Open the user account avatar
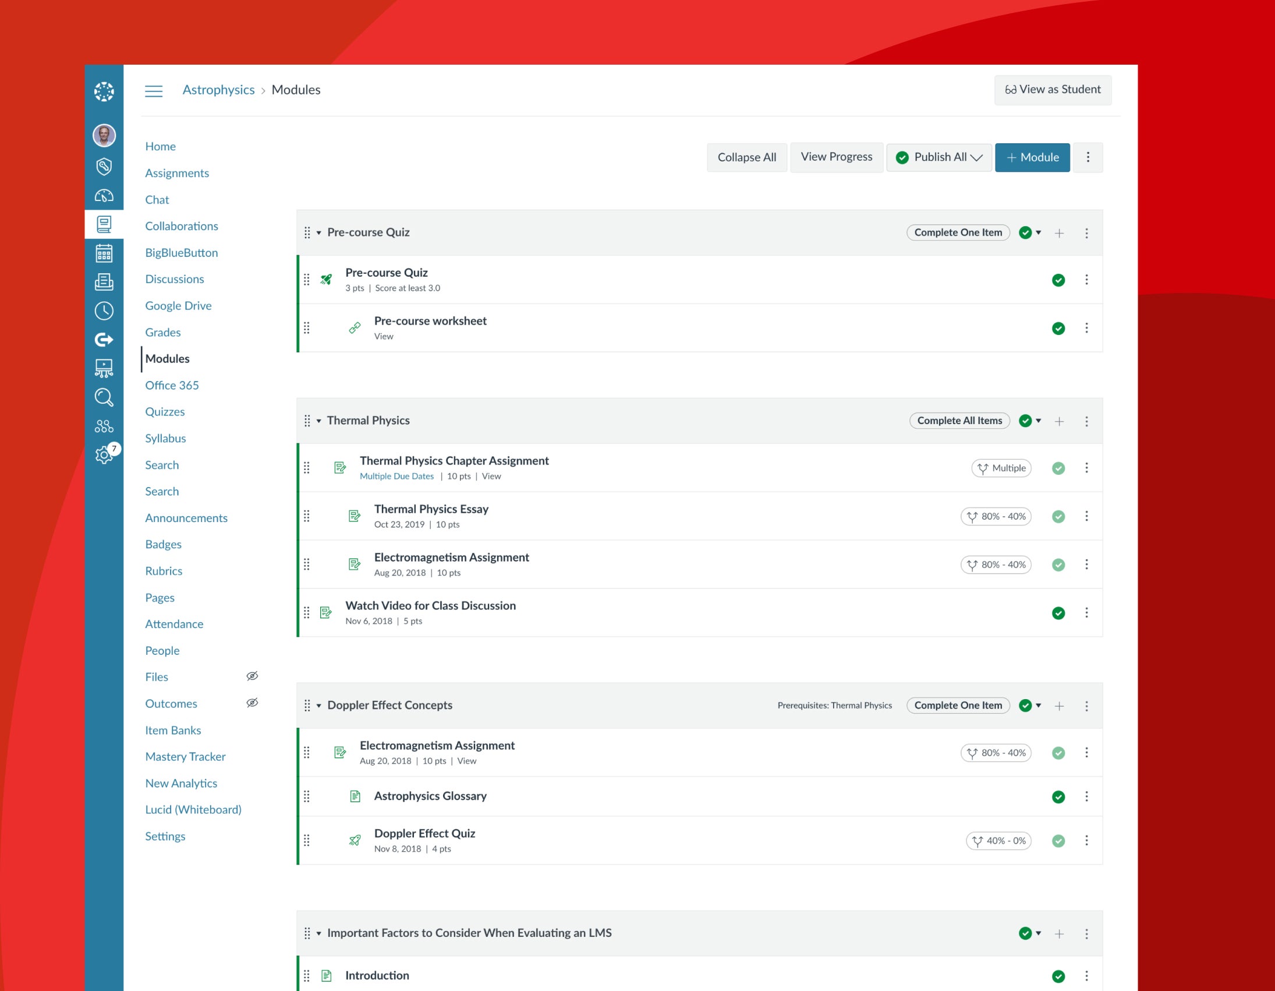Screen dimensions: 1275x991 pyautogui.click(x=104, y=136)
